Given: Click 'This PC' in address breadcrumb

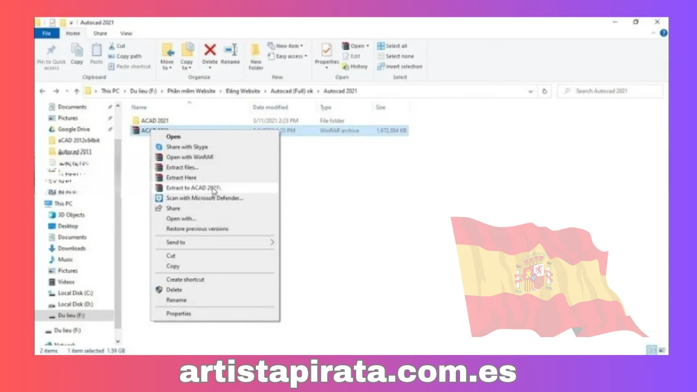Looking at the screenshot, I should tap(110, 91).
